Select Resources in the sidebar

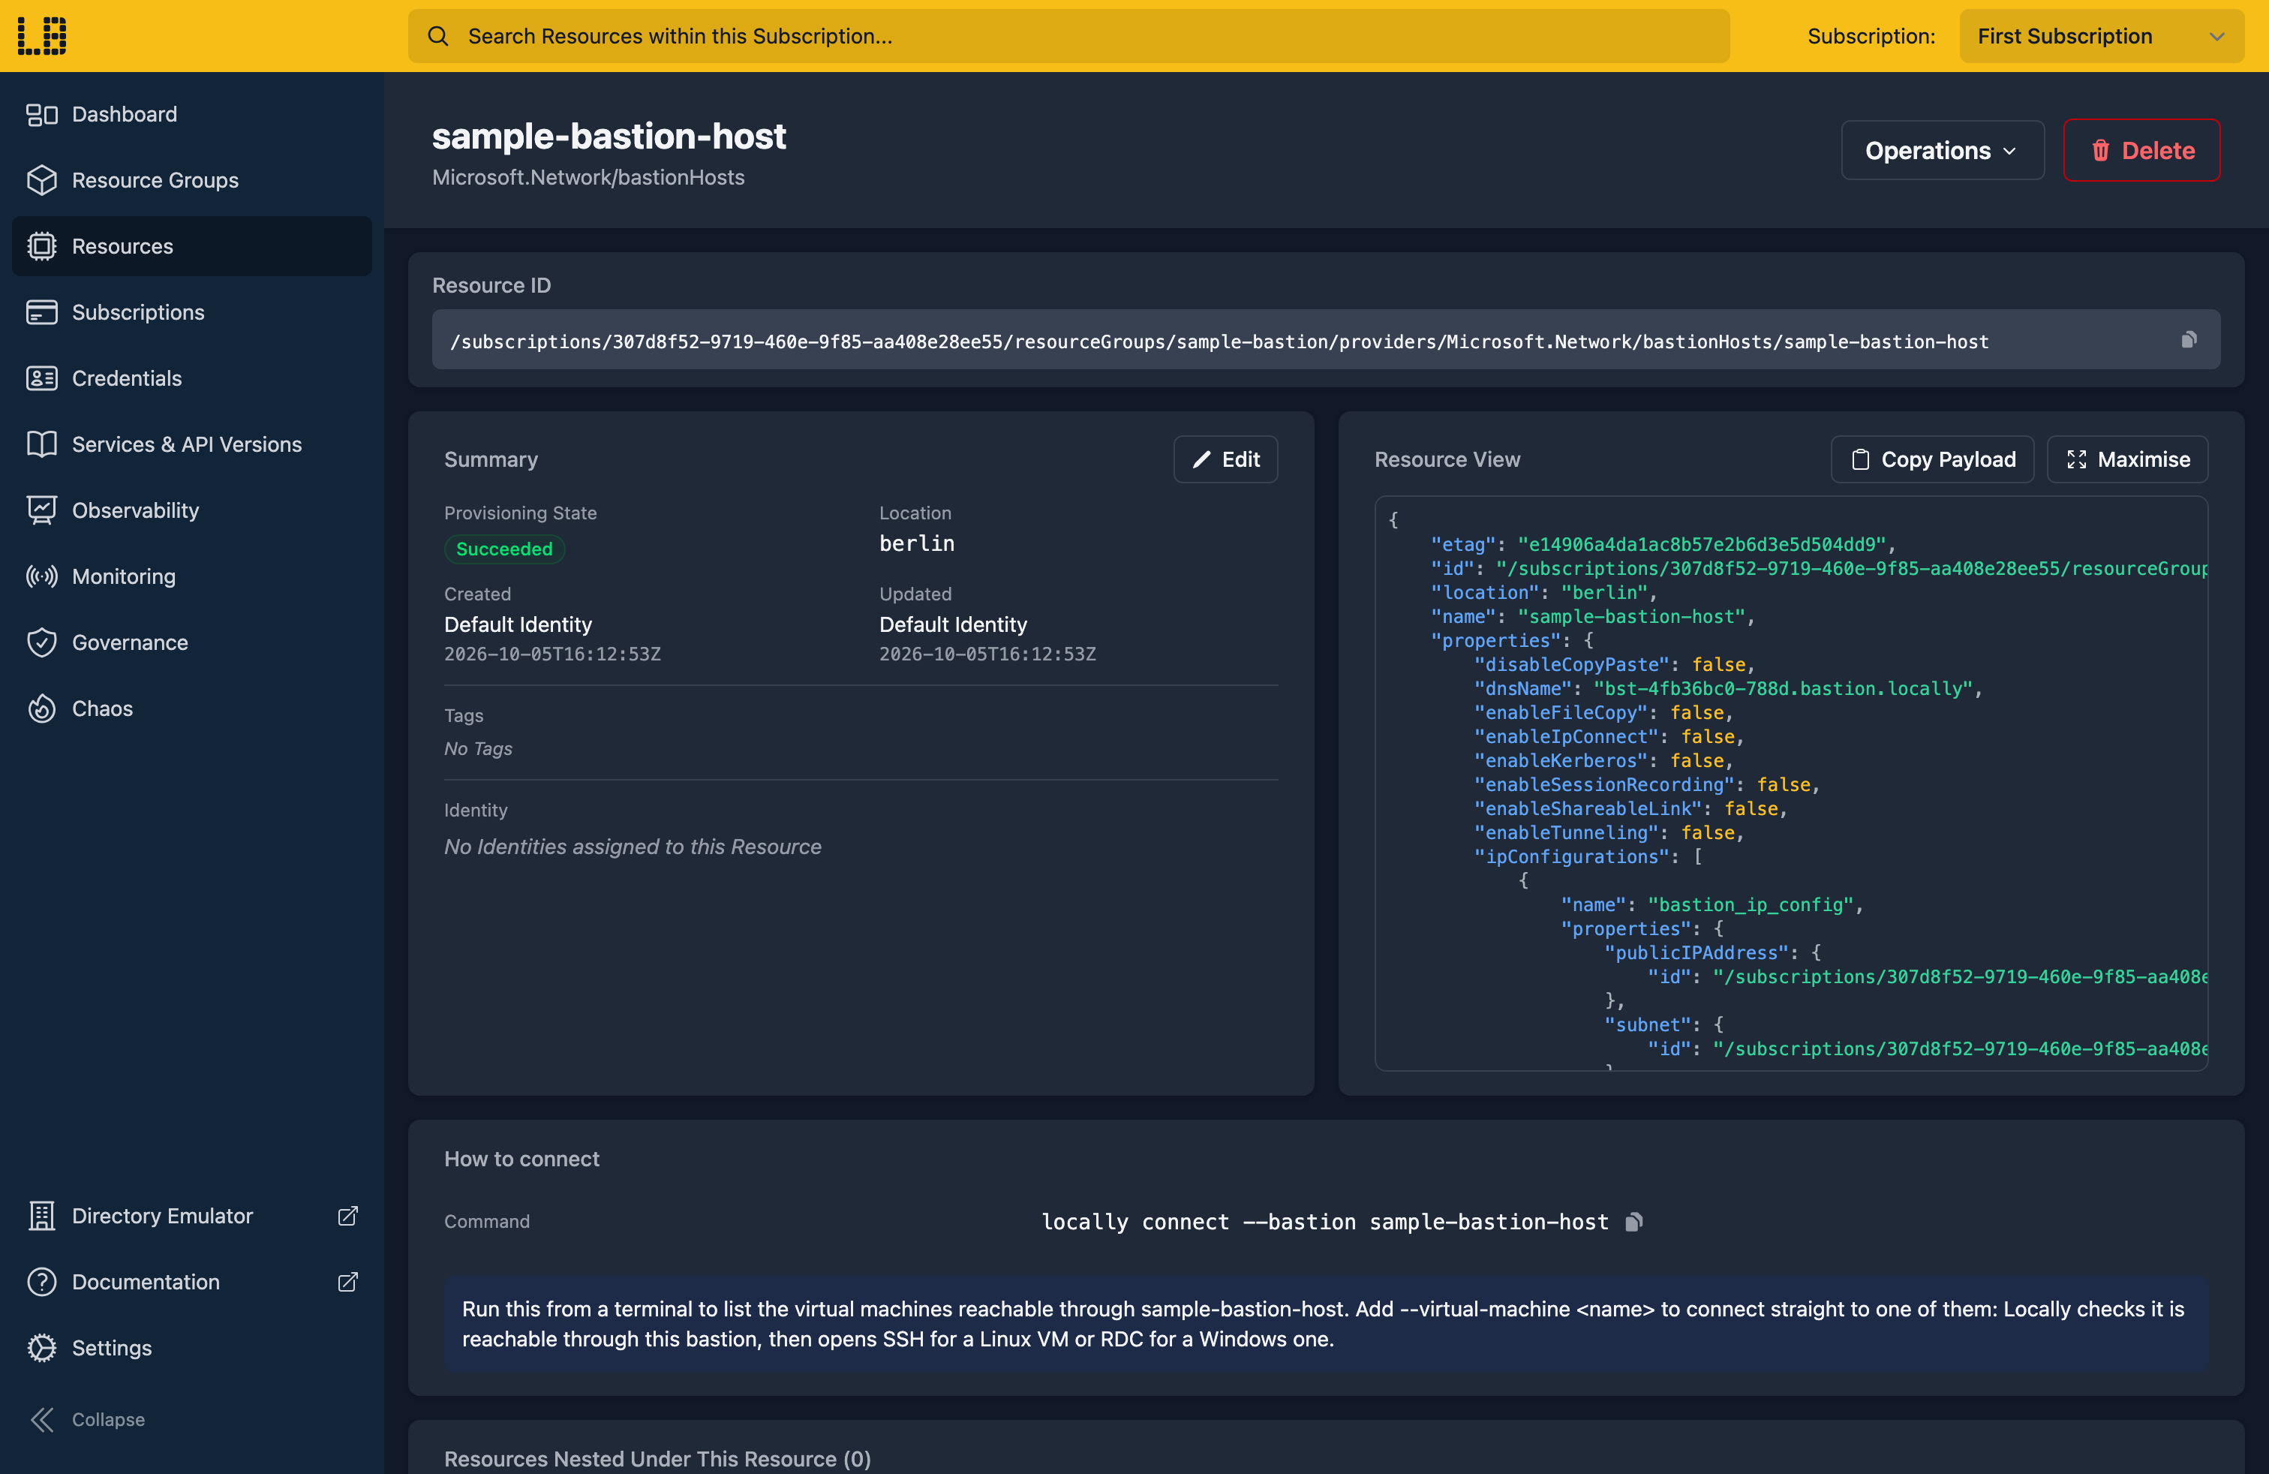point(191,246)
